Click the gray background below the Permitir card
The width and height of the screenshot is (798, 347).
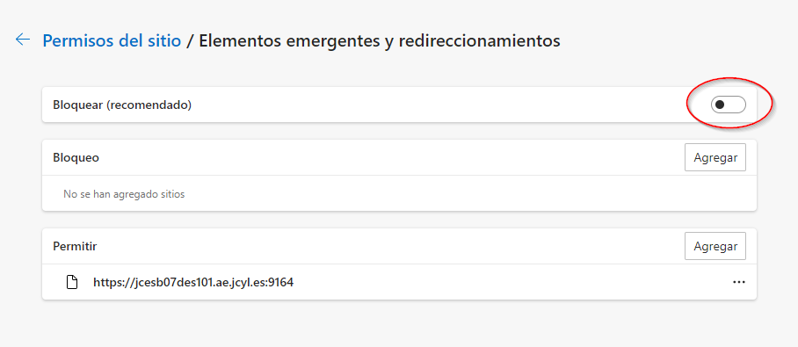click(x=399, y=323)
